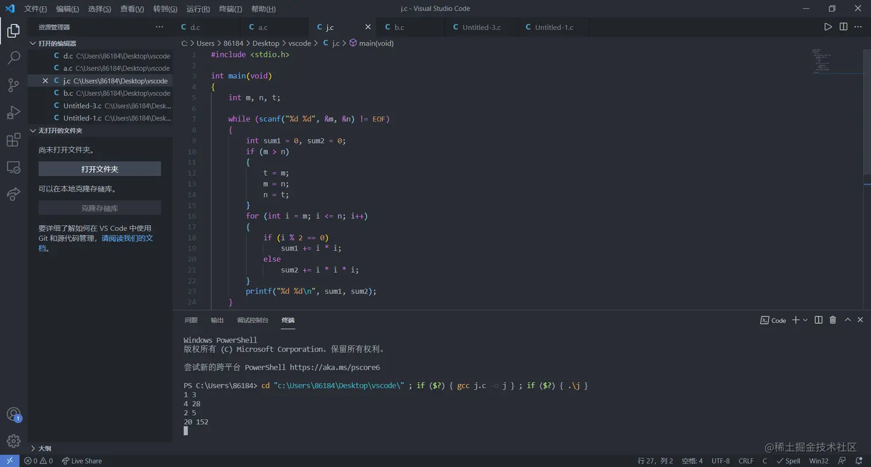The width and height of the screenshot is (871, 467).
Task: Click vscode folder in breadcrumb
Action: 300,43
